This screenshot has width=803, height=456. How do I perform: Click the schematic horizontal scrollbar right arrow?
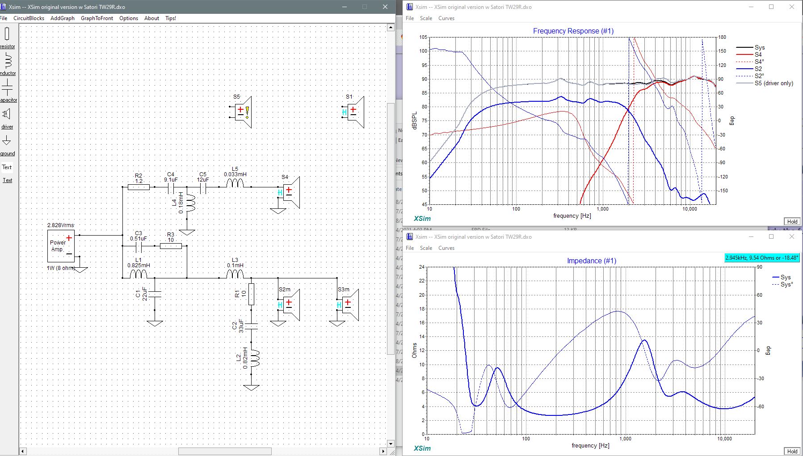(383, 452)
